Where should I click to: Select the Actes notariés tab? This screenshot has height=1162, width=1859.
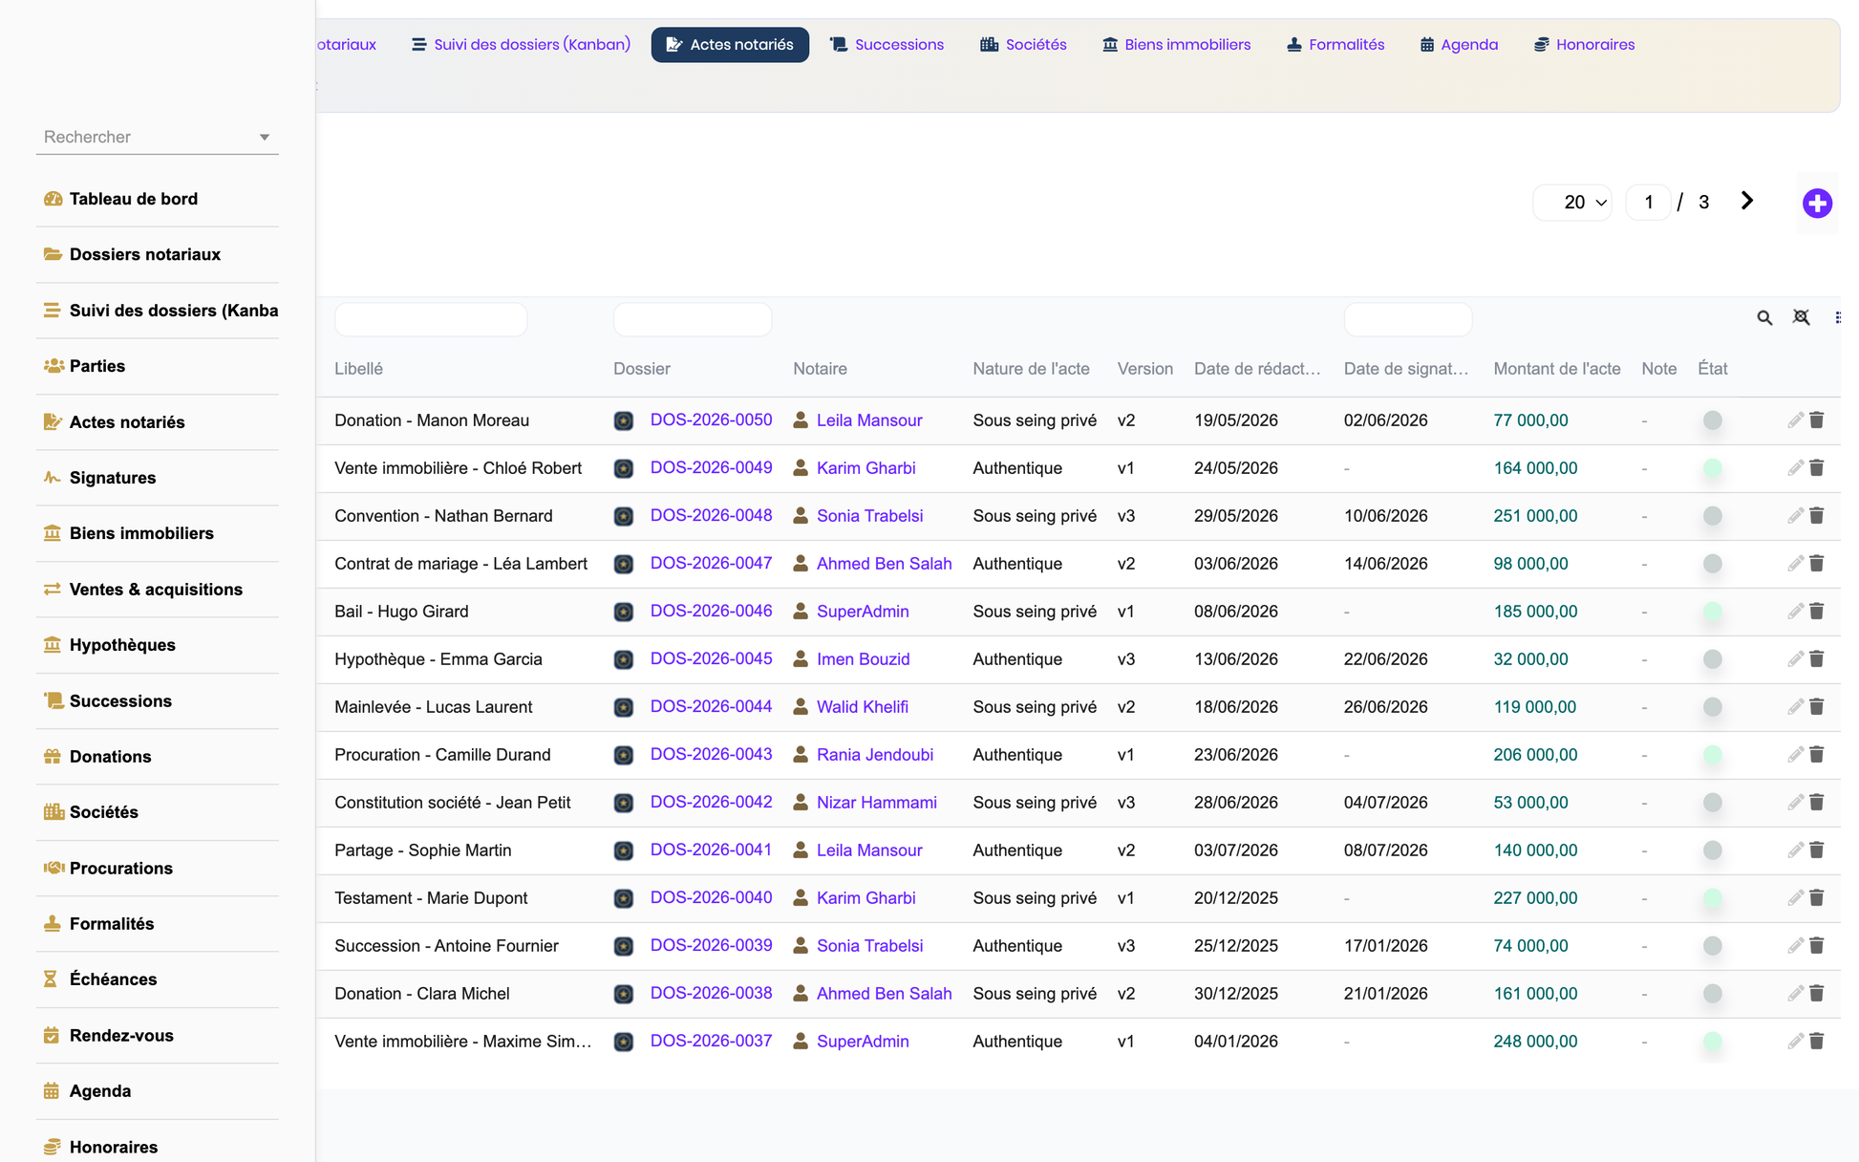coord(730,45)
